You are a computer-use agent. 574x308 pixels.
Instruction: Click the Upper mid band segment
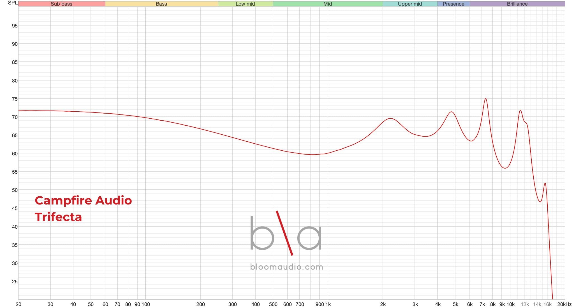pos(410,4)
